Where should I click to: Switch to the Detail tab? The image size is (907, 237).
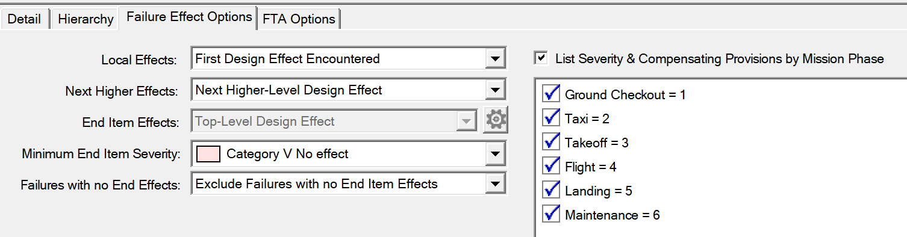(25, 19)
